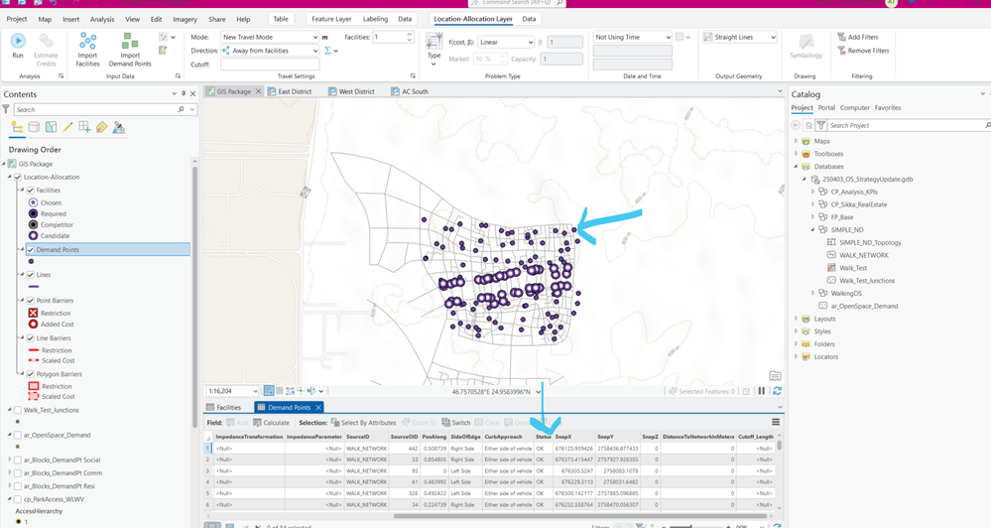Select ar_OpenSpace_Demand in Catalog
The width and height of the screenshot is (991, 528).
pos(864,306)
